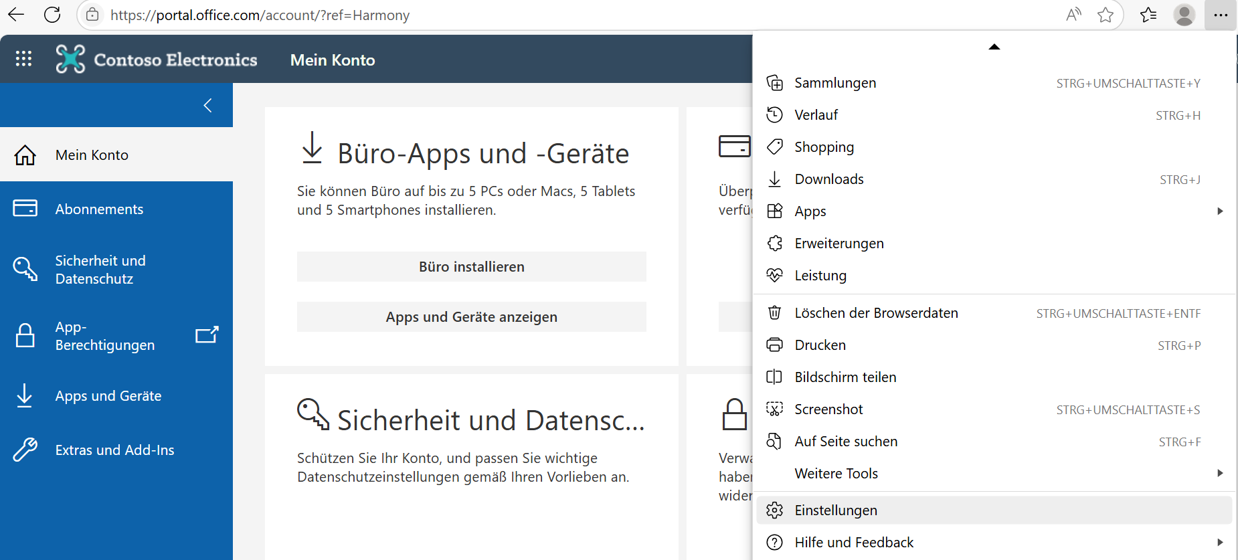Click the Büro-Apps und -Geräte heading

(x=483, y=153)
